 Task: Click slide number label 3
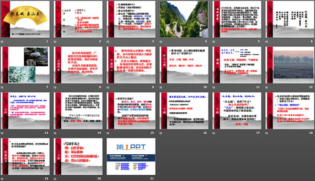153,41
